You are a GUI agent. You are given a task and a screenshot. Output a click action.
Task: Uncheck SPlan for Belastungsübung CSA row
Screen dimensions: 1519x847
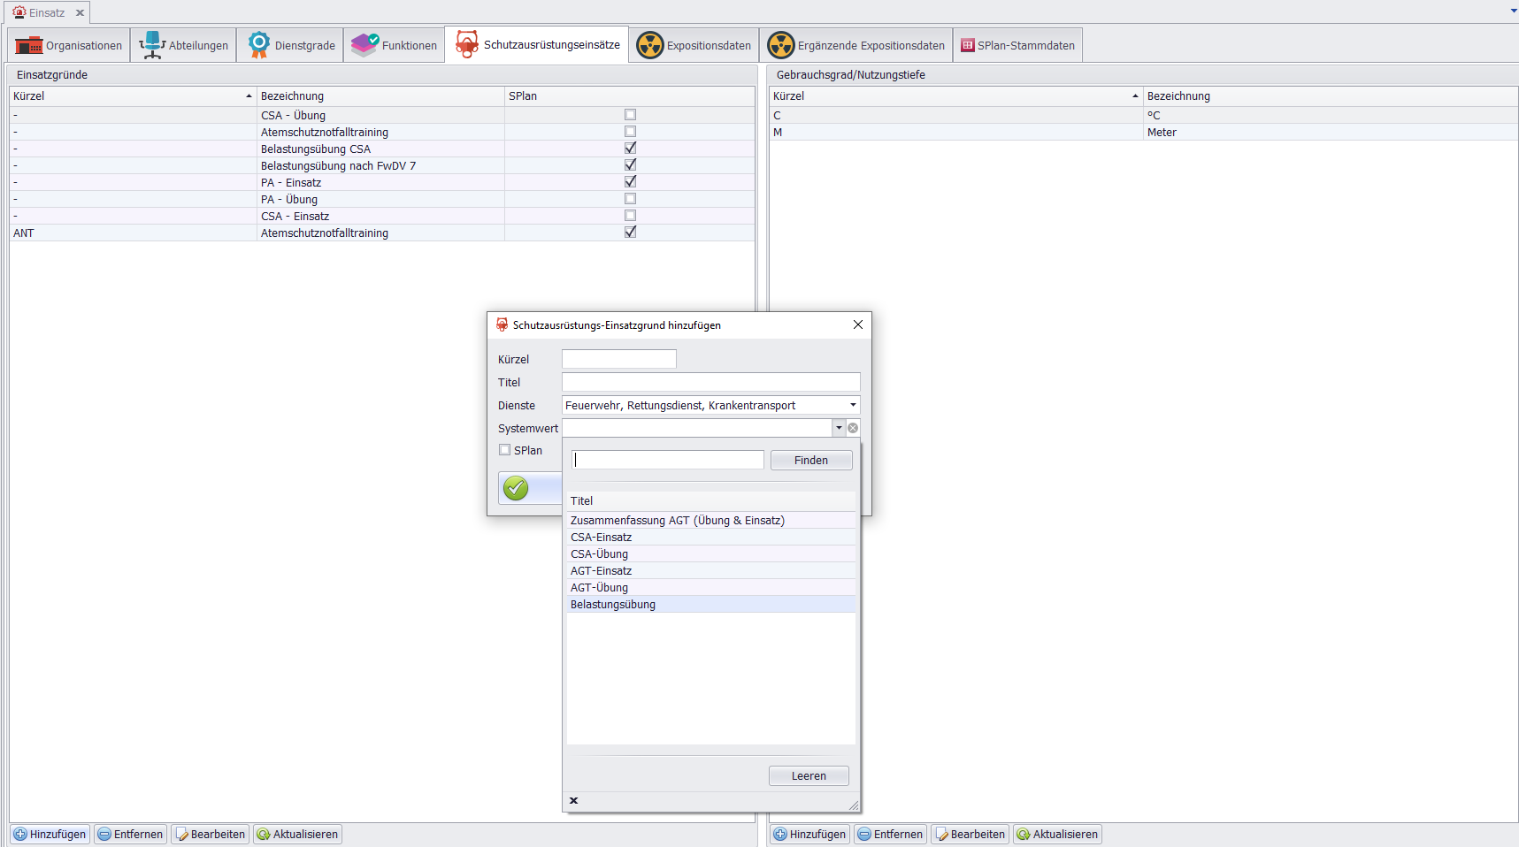pyautogui.click(x=630, y=149)
